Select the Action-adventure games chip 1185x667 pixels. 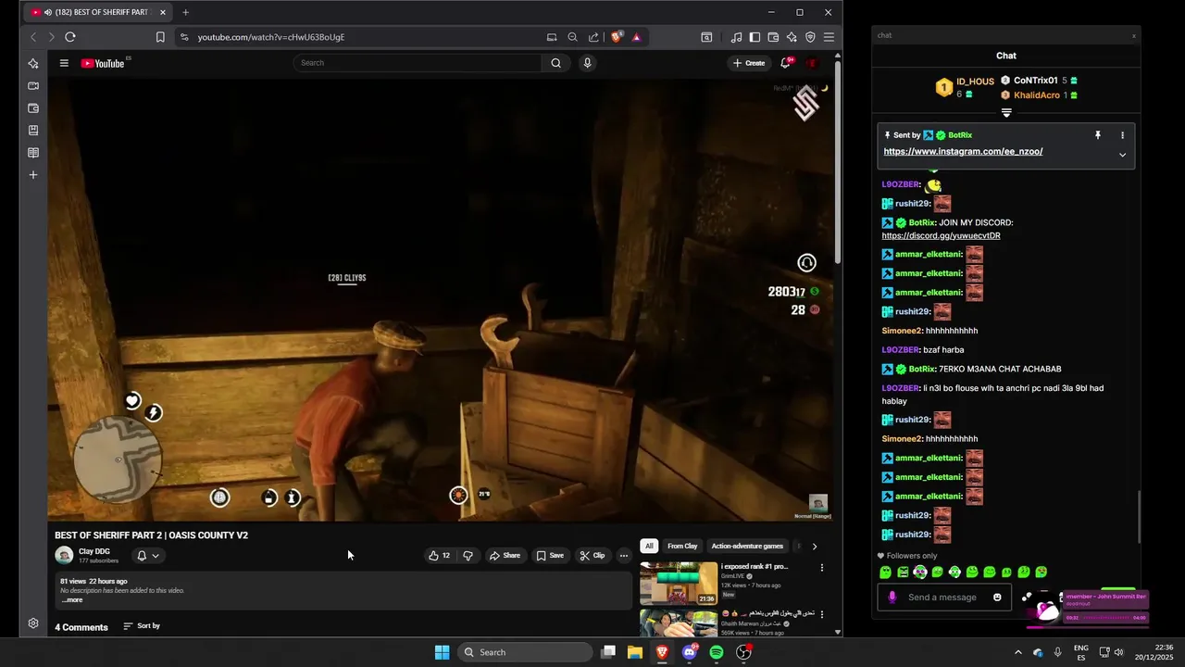pyautogui.click(x=747, y=547)
